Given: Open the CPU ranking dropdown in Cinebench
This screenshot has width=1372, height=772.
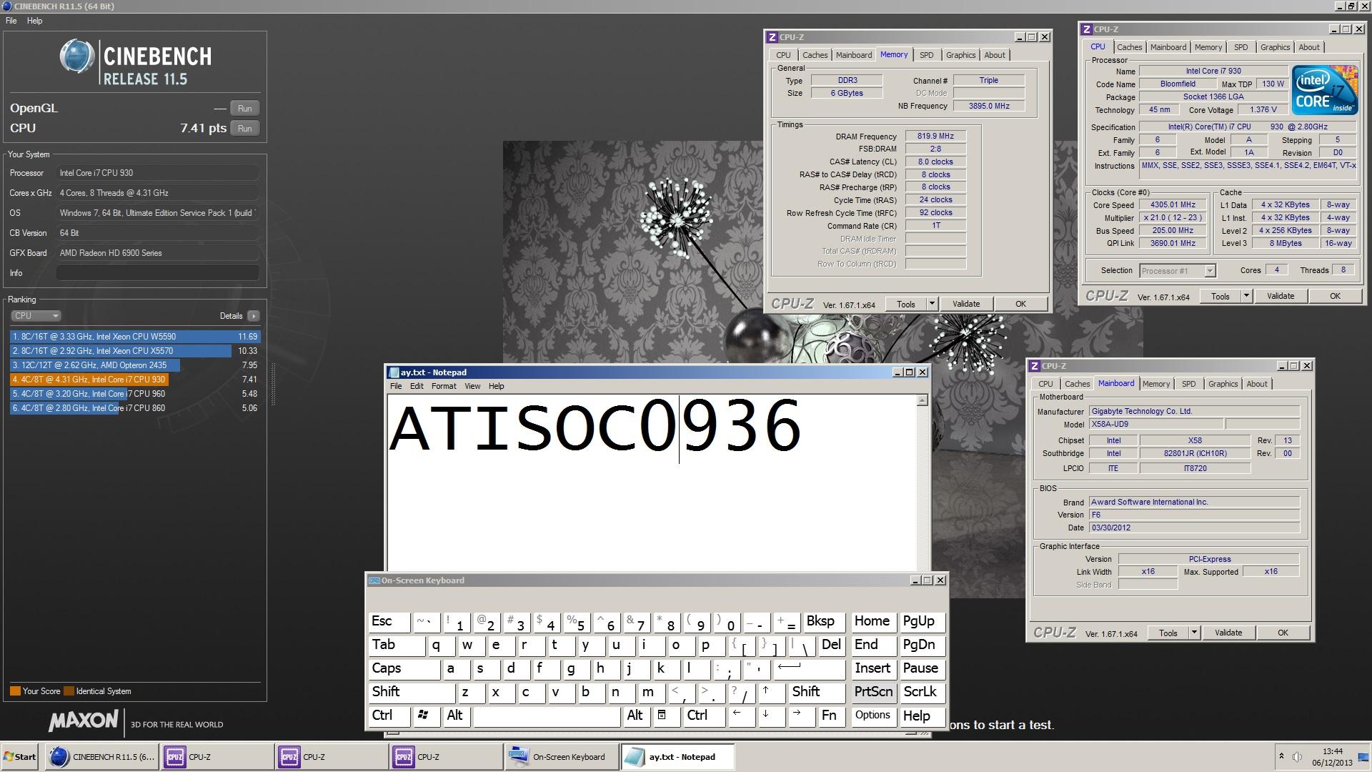Looking at the screenshot, I should tap(36, 316).
